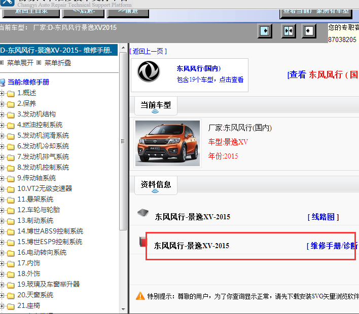Click the 前进 forward button

pyautogui.click(x=128, y=13)
